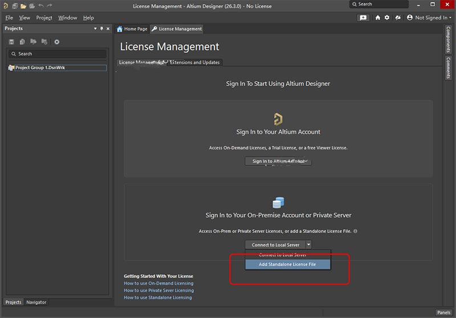This screenshot has height=318, width=456.
Task: Open the Projects panel options dropdown arrow
Action: tap(95, 28)
